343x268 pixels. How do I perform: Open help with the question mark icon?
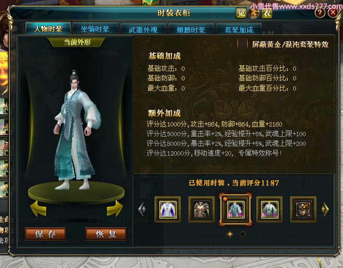(320, 13)
